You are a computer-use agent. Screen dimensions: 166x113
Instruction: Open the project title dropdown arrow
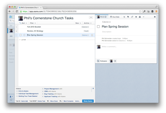point(91,17)
